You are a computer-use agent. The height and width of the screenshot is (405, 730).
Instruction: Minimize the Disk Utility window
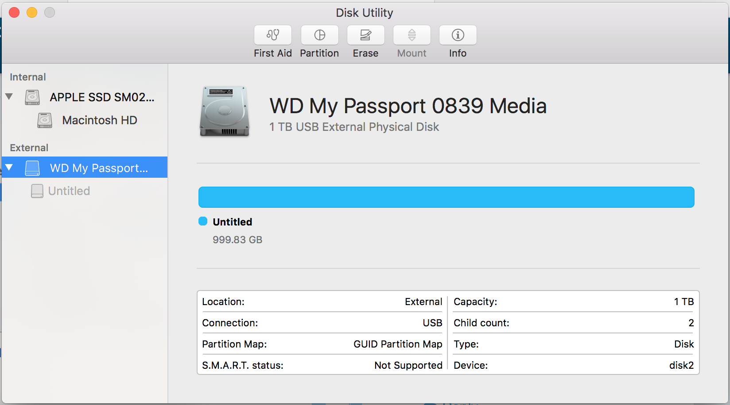click(32, 12)
